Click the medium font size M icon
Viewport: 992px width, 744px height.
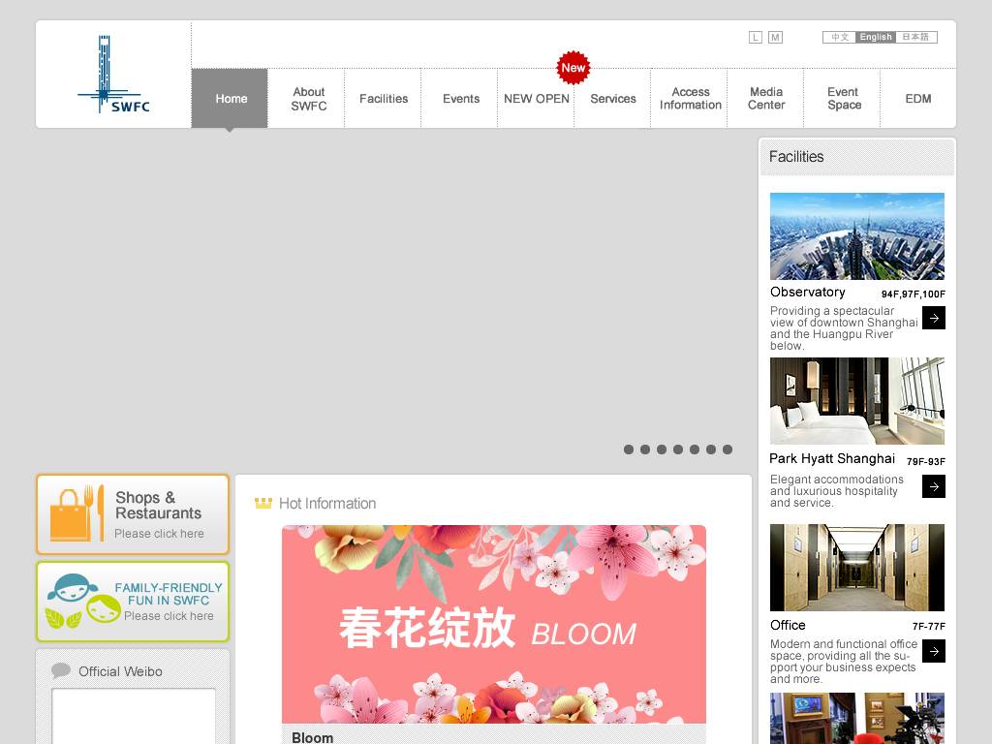[x=775, y=38]
